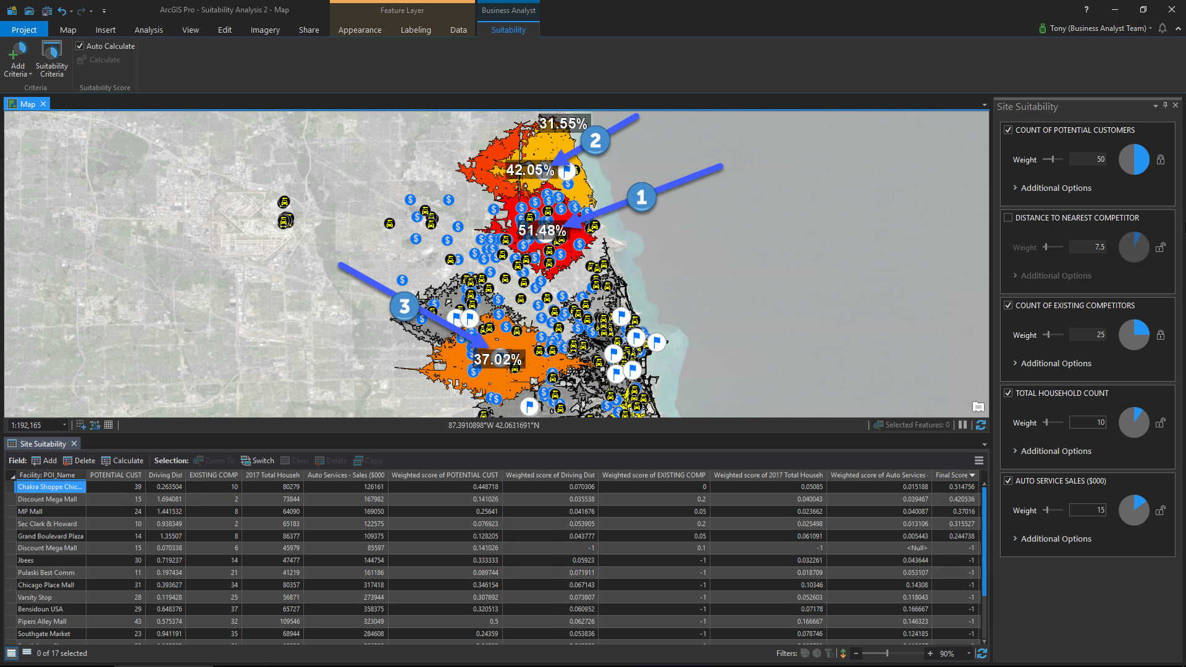
Task: Click the Save project icon in title bar
Action: tap(46, 10)
